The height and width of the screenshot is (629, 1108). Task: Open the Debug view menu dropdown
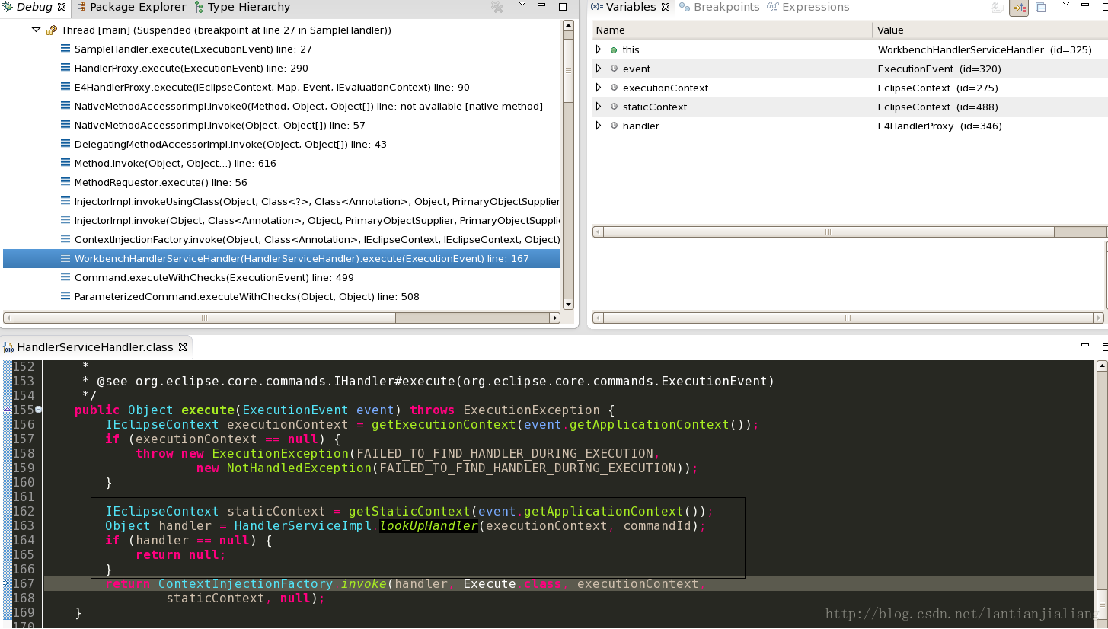click(x=522, y=5)
